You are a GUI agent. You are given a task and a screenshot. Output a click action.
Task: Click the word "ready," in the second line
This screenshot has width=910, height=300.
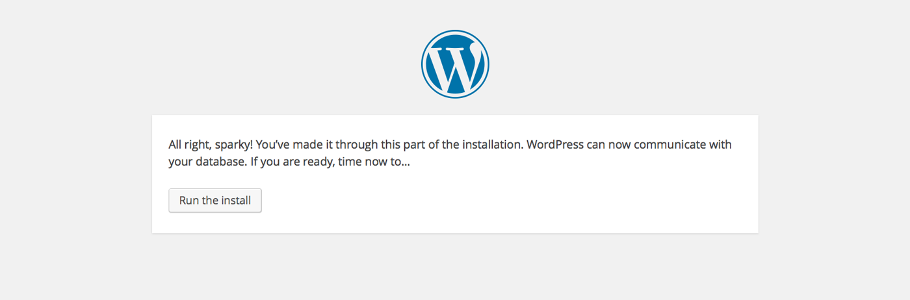tap(318, 162)
